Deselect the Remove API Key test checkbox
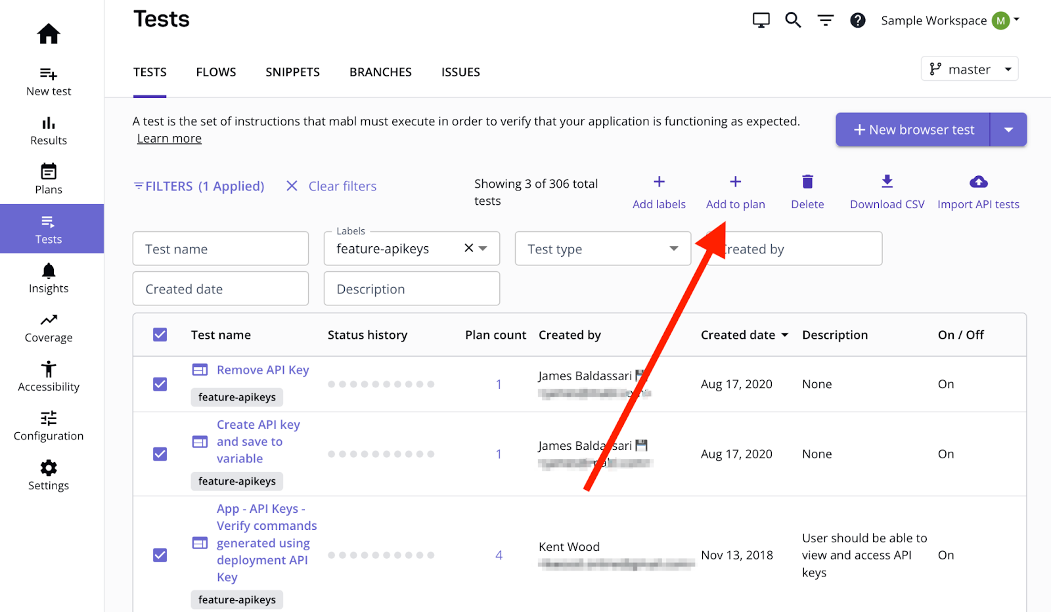 click(x=160, y=384)
